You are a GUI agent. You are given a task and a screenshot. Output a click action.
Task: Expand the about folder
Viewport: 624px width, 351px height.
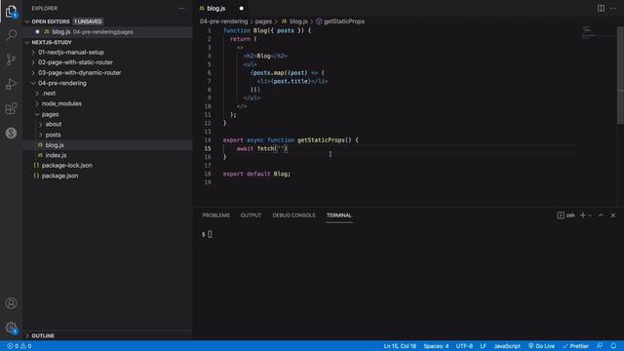tap(54, 124)
